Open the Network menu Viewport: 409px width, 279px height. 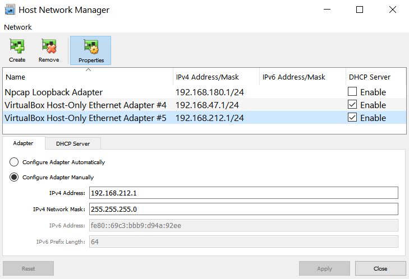coord(18,27)
